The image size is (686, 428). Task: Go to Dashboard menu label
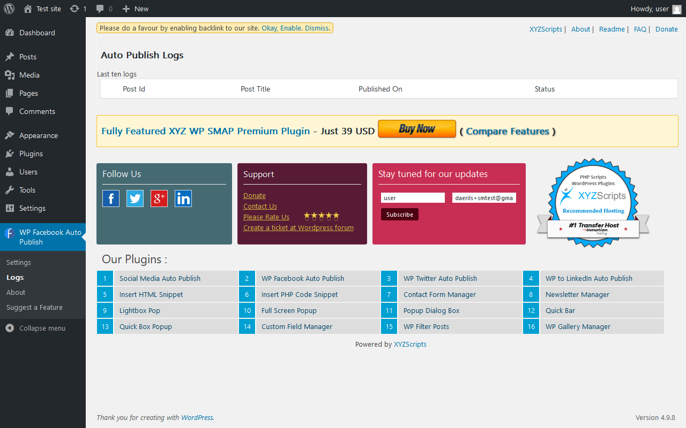37,33
